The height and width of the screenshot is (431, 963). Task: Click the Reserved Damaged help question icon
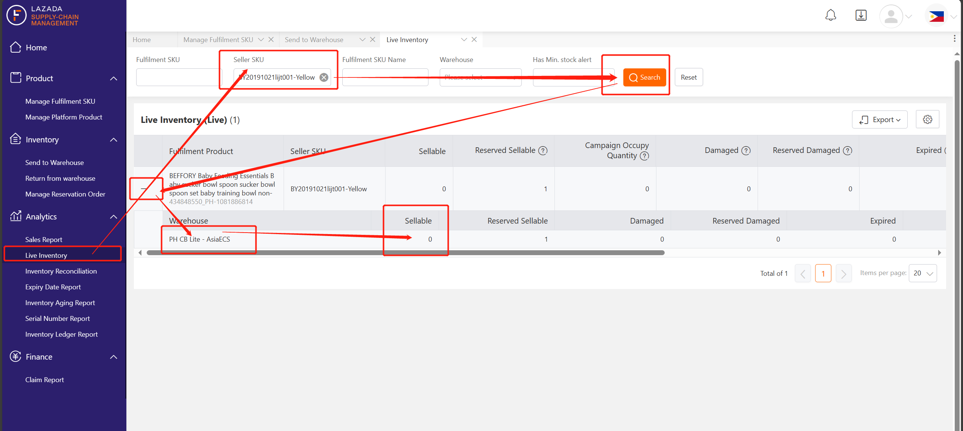[x=848, y=151]
